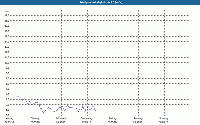Image resolution: width=200 pixels, height=125 pixels.
Task: Select the 7,0 y-axis value
Action: point(8,78)
